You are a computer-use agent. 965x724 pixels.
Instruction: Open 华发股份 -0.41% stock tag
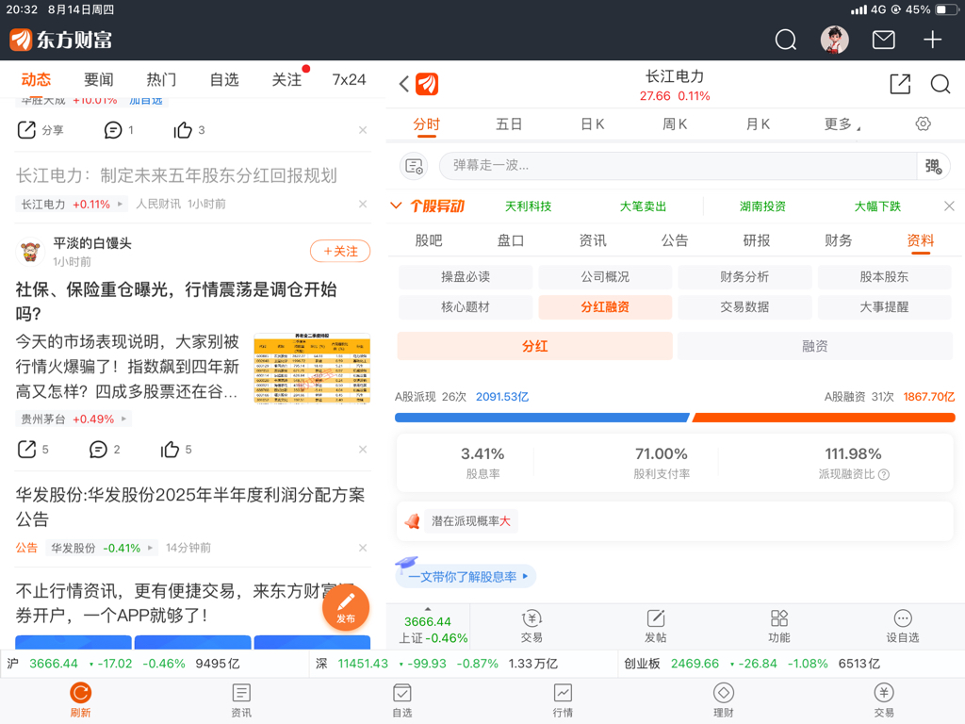102,548
